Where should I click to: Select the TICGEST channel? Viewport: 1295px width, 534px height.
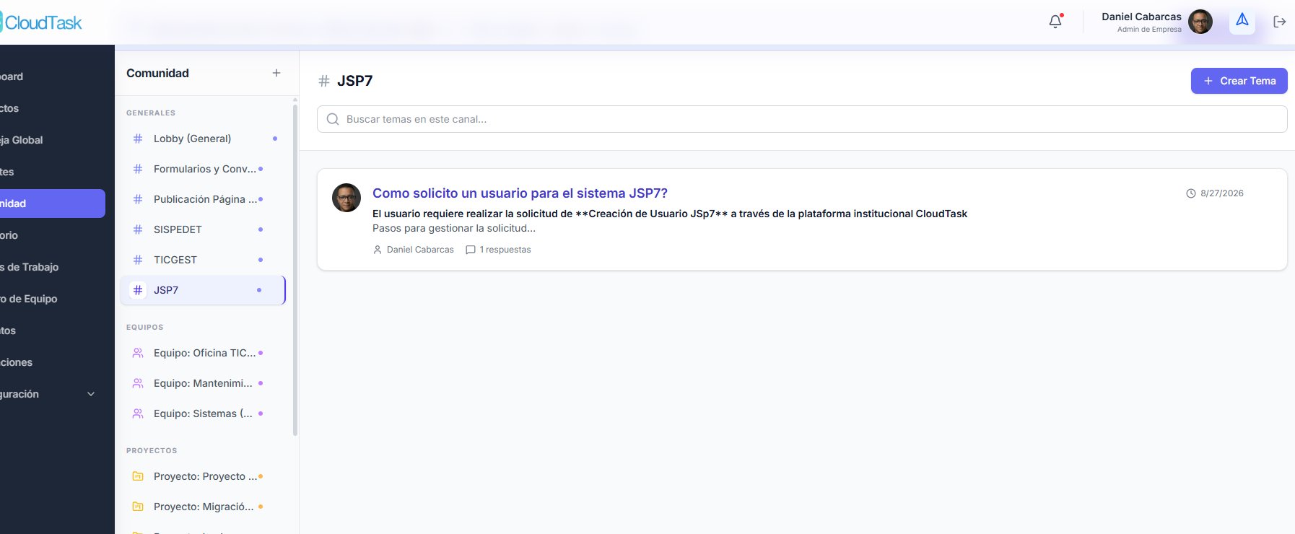click(203, 260)
